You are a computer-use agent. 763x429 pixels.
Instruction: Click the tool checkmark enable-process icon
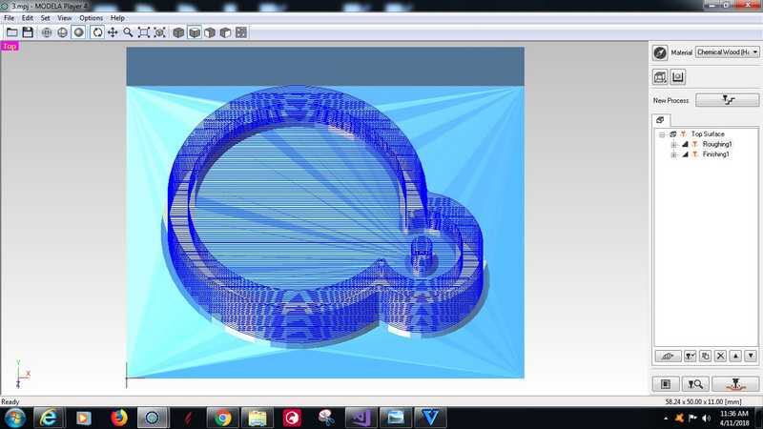pos(690,356)
